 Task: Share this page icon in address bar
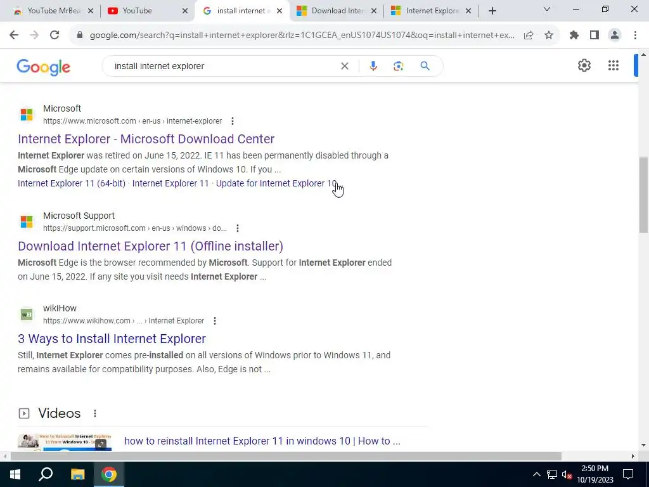529,36
